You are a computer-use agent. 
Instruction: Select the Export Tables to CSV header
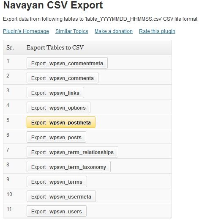tap(55, 47)
